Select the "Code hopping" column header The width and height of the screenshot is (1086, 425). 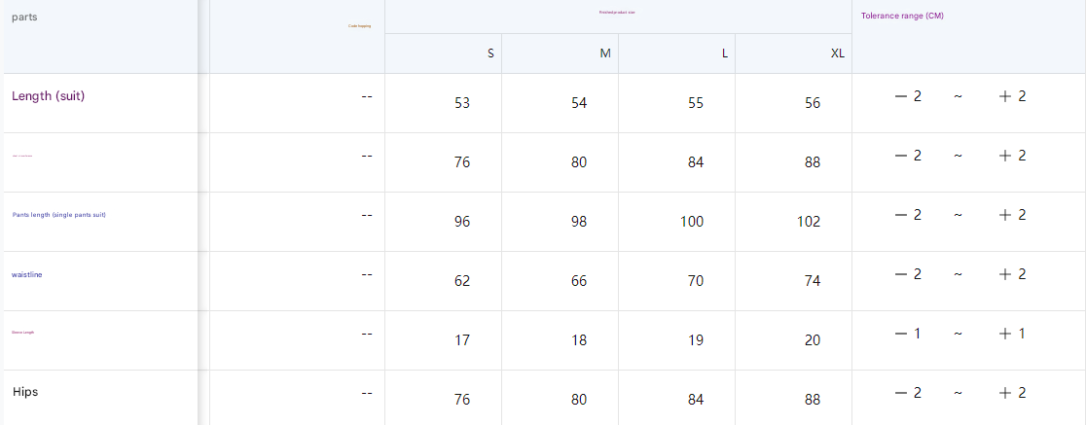pyautogui.click(x=359, y=25)
